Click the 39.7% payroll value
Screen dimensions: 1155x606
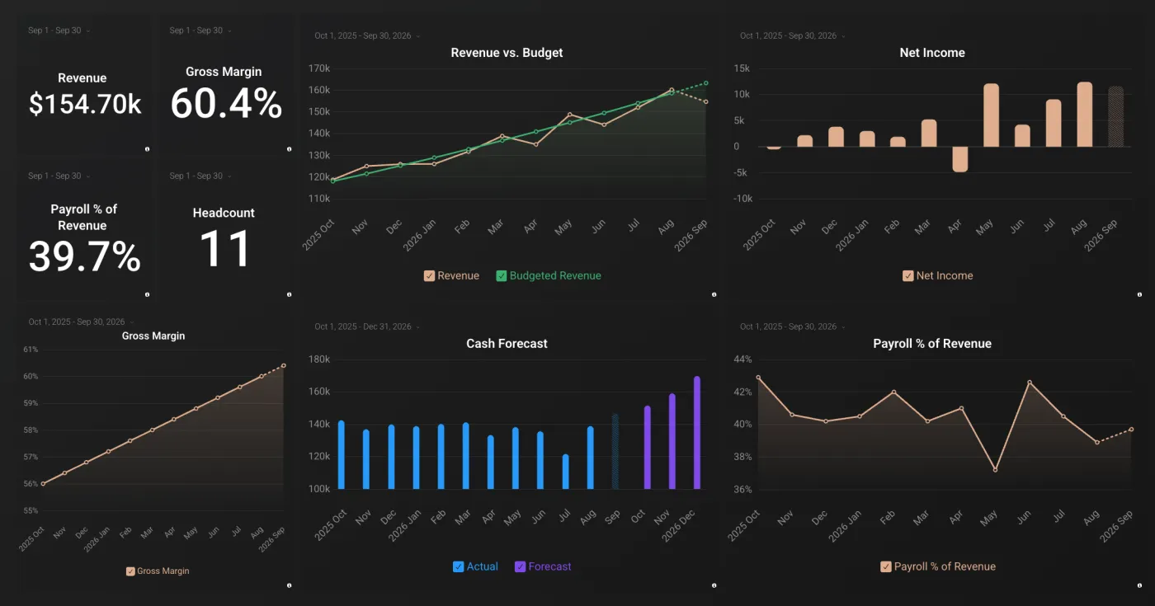tap(85, 256)
